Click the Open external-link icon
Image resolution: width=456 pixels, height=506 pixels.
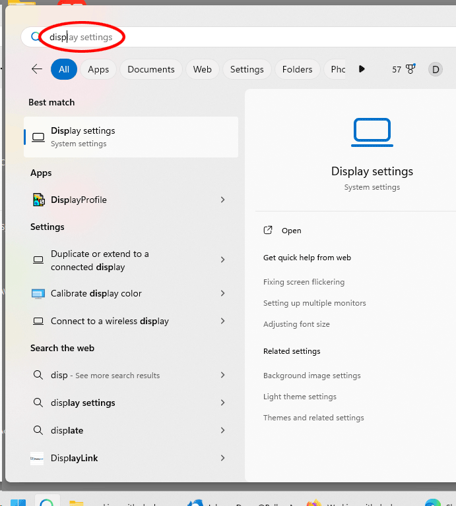[x=268, y=230]
